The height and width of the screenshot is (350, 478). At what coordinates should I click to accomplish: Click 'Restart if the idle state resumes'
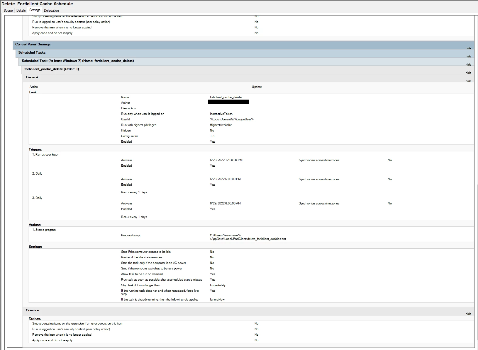142,257
